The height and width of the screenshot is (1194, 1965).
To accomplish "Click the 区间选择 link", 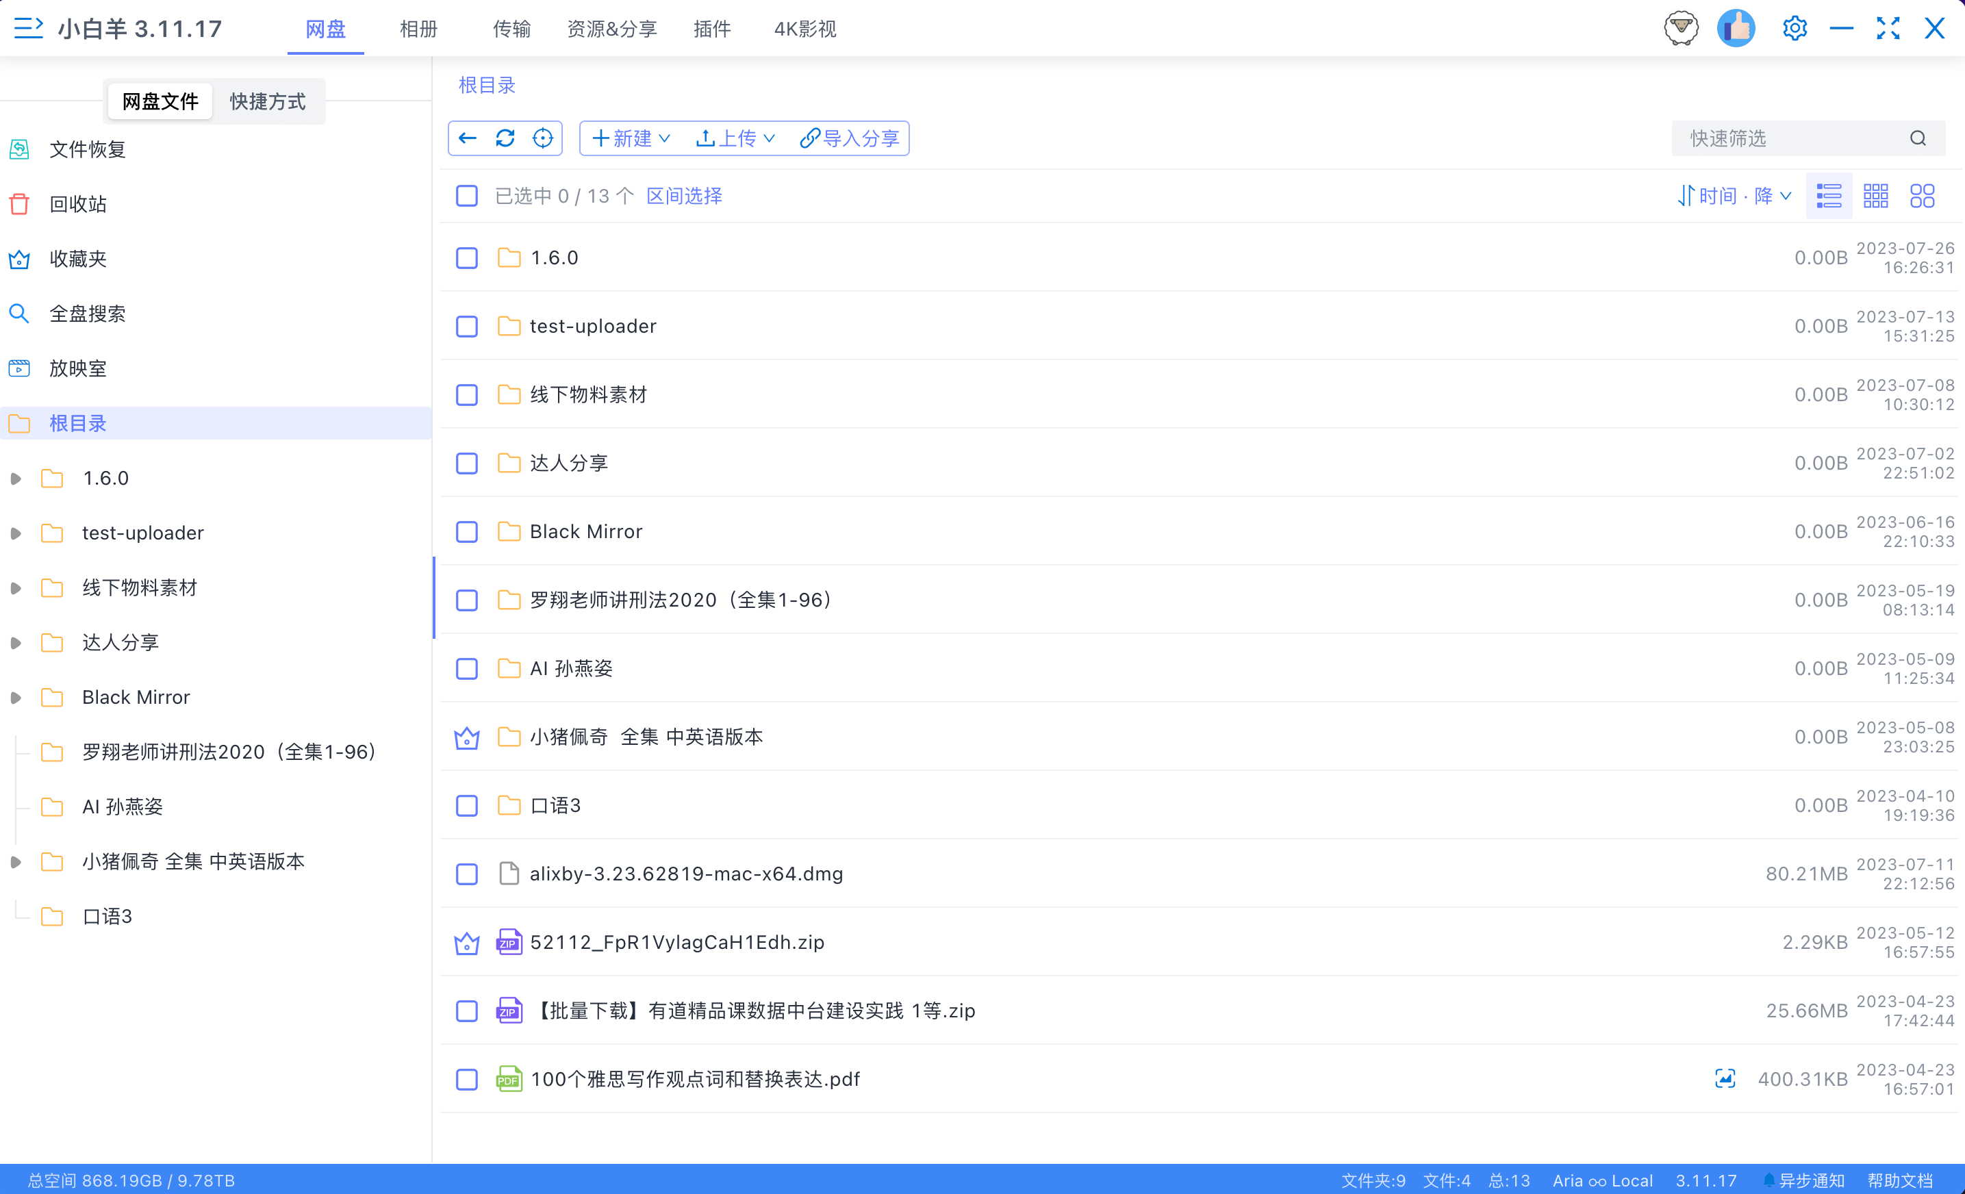I will tap(683, 195).
